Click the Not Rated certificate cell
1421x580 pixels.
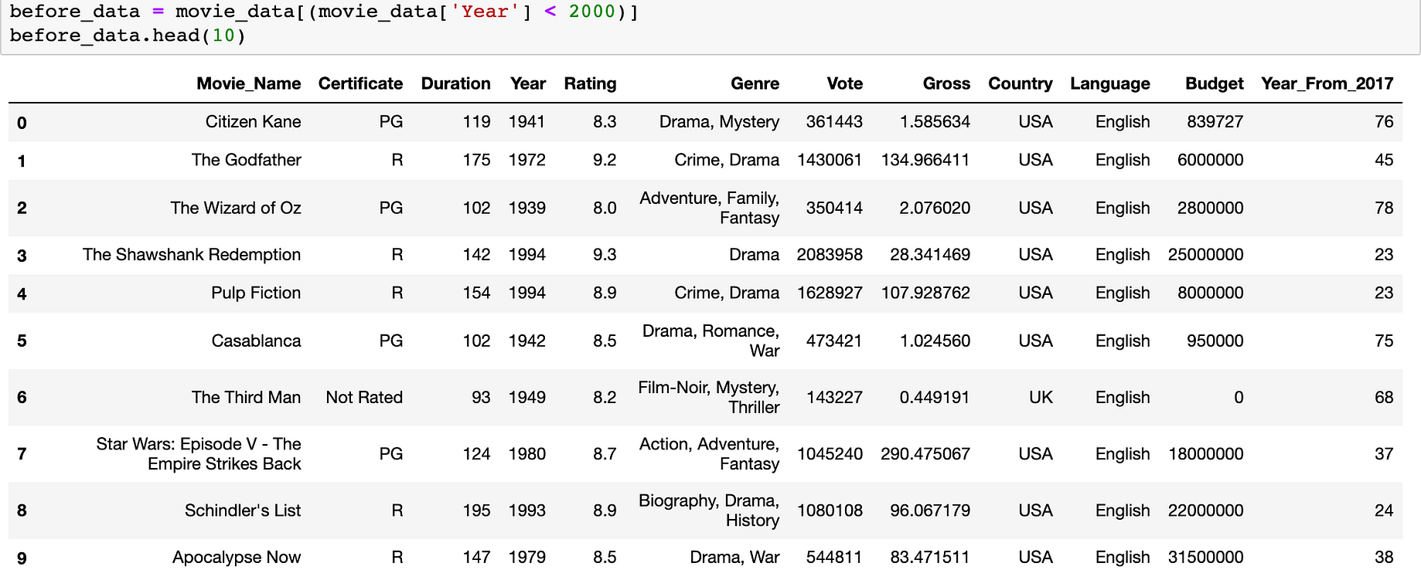pos(364,397)
